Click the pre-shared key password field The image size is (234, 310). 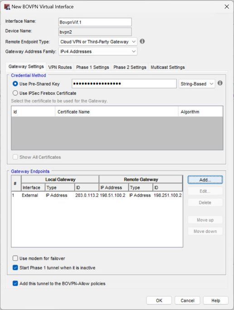[124, 84]
